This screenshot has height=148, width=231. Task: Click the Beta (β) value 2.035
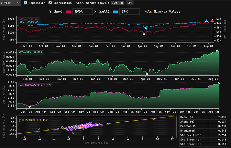click(222, 117)
